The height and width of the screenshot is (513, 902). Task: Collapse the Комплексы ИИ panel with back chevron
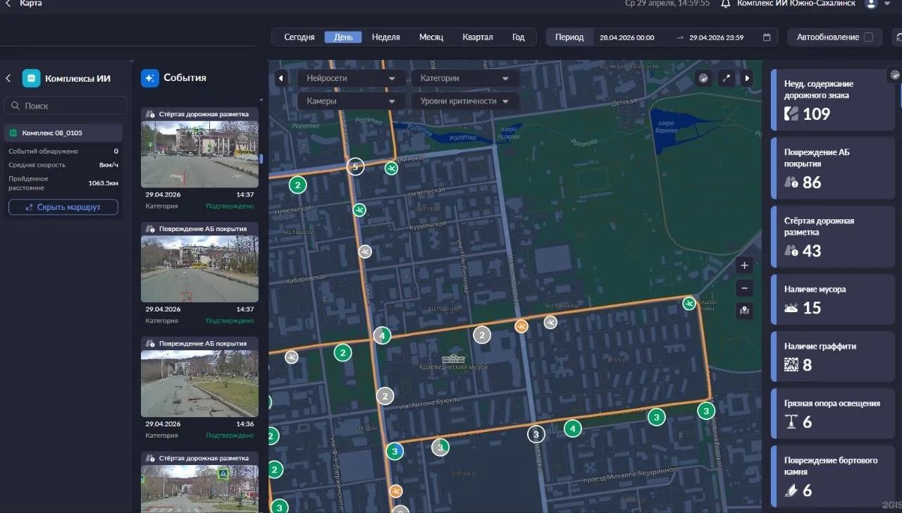coord(8,78)
